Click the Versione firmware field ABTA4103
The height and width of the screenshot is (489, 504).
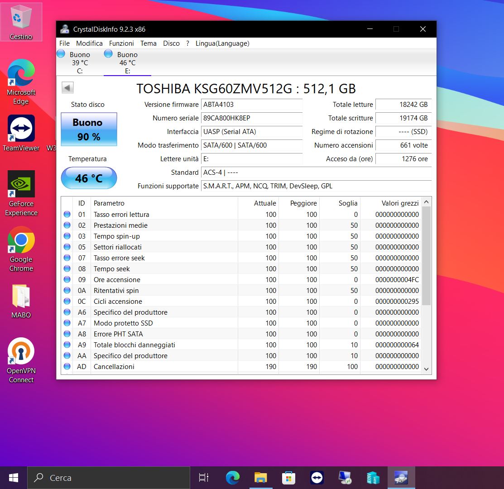click(x=252, y=105)
